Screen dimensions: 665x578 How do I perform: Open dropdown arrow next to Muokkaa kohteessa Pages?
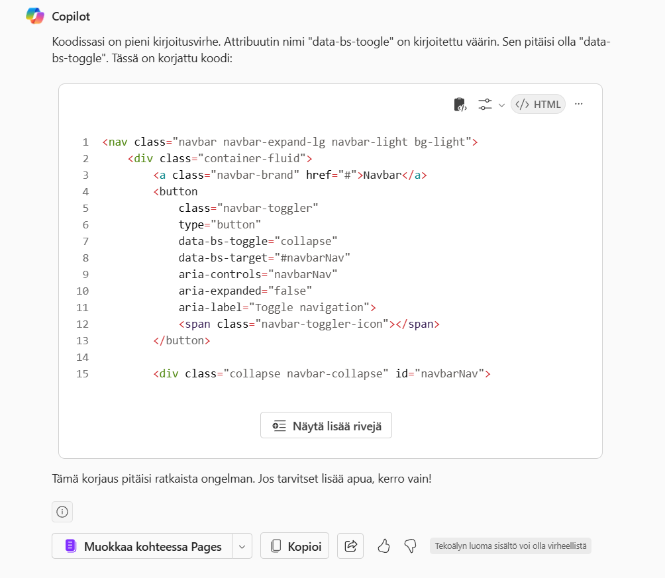point(242,546)
